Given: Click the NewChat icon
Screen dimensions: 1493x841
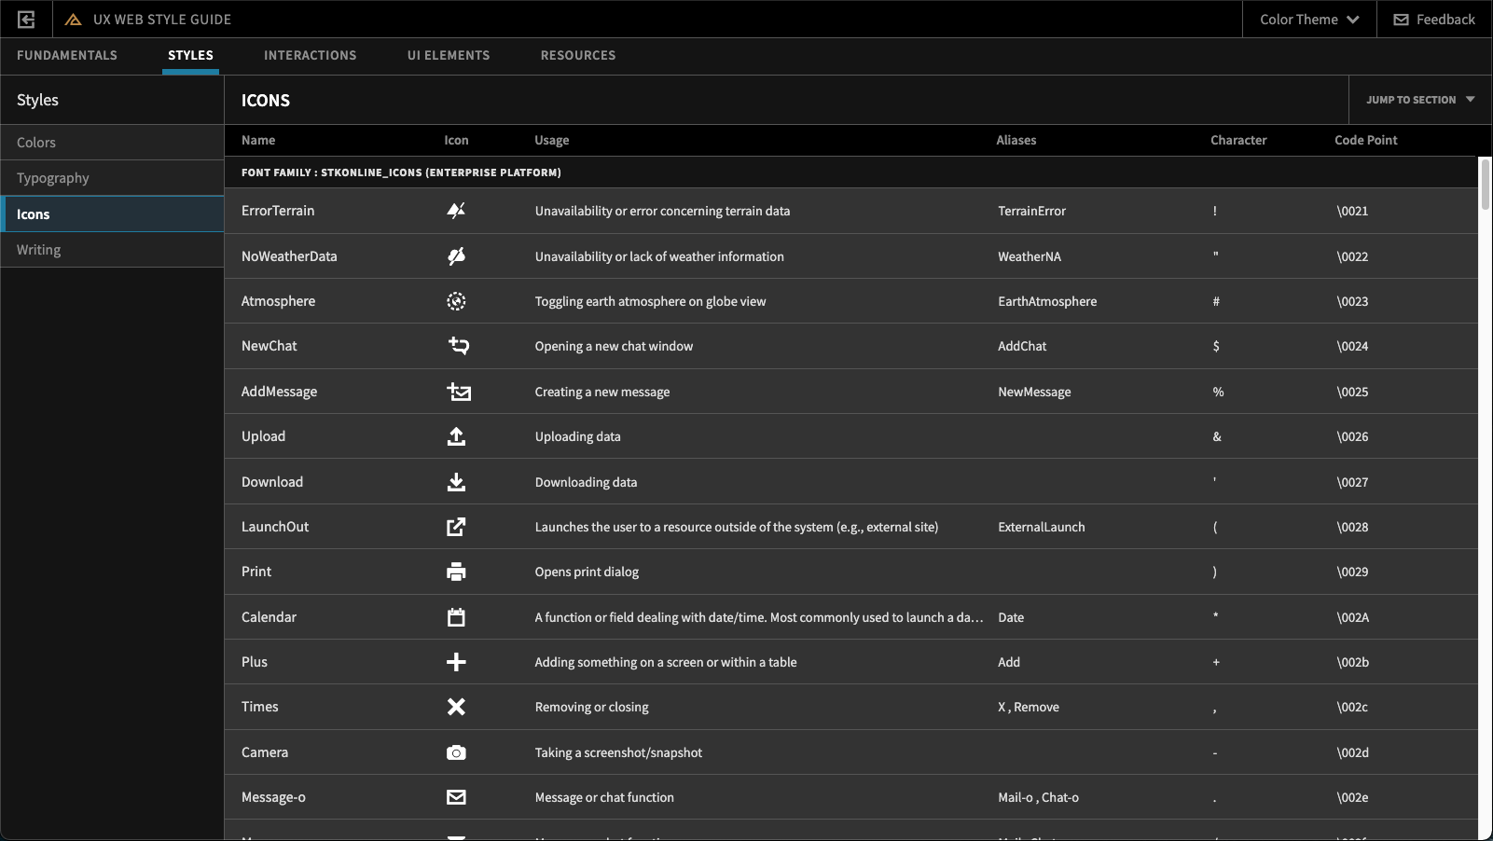Looking at the screenshot, I should click(458, 346).
